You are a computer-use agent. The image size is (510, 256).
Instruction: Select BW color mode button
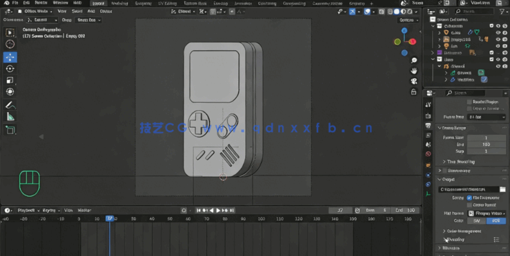[476, 221]
